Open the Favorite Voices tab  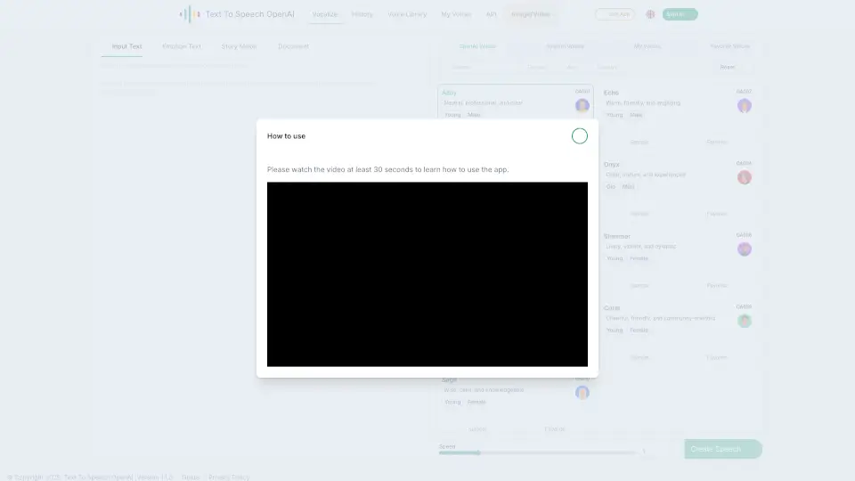(729, 46)
